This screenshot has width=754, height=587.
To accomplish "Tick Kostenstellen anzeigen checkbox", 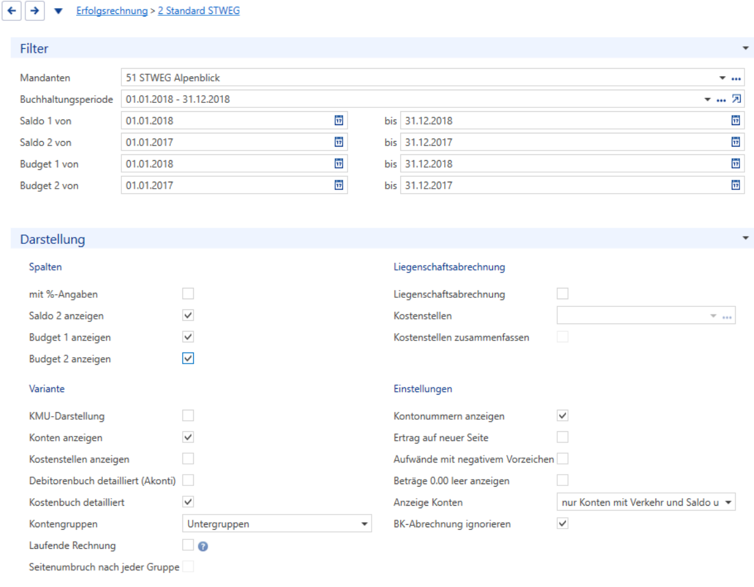I will coord(188,459).
